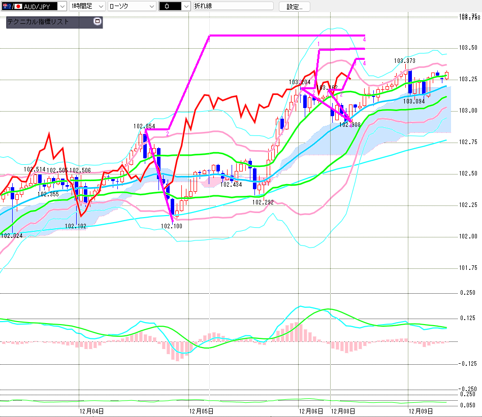The image size is (482, 417).
Task: Click the 103.373 high price label
Action: (x=405, y=61)
